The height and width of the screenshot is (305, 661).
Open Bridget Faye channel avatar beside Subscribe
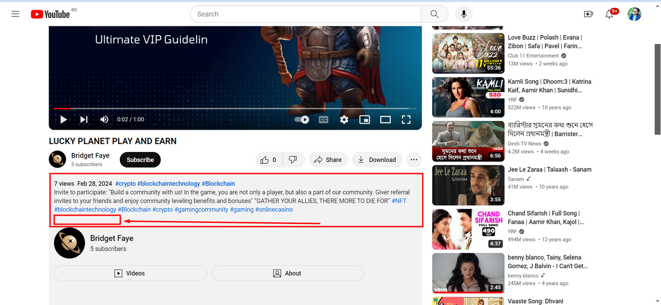click(57, 160)
